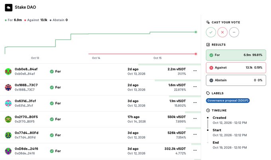The height and width of the screenshot is (160, 271).
Task: Open more options for 0xb0e8...84af vote
Action: [195, 71]
